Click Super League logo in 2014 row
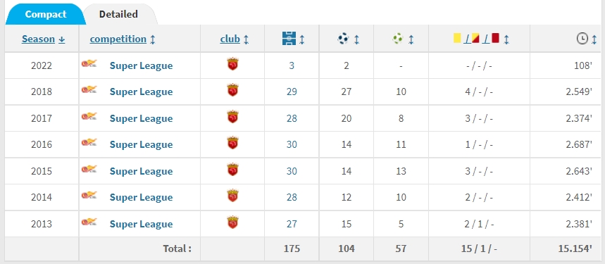 coord(89,196)
